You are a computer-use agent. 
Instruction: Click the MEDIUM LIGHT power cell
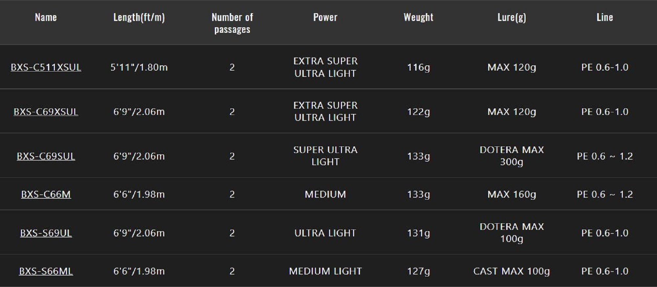tap(325, 271)
